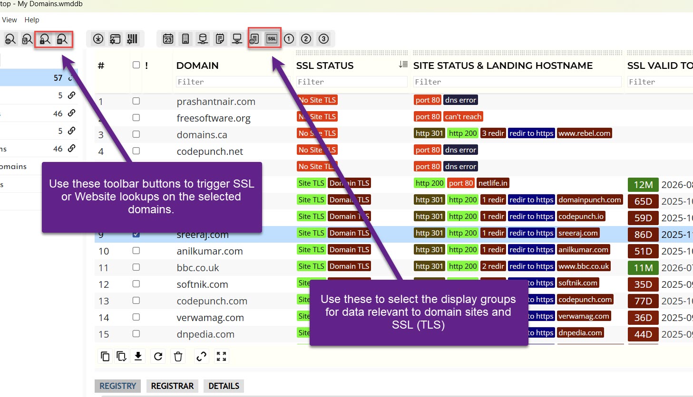Screen dimensions: 693x397
Task: Select custom display group 3
Action: point(323,39)
